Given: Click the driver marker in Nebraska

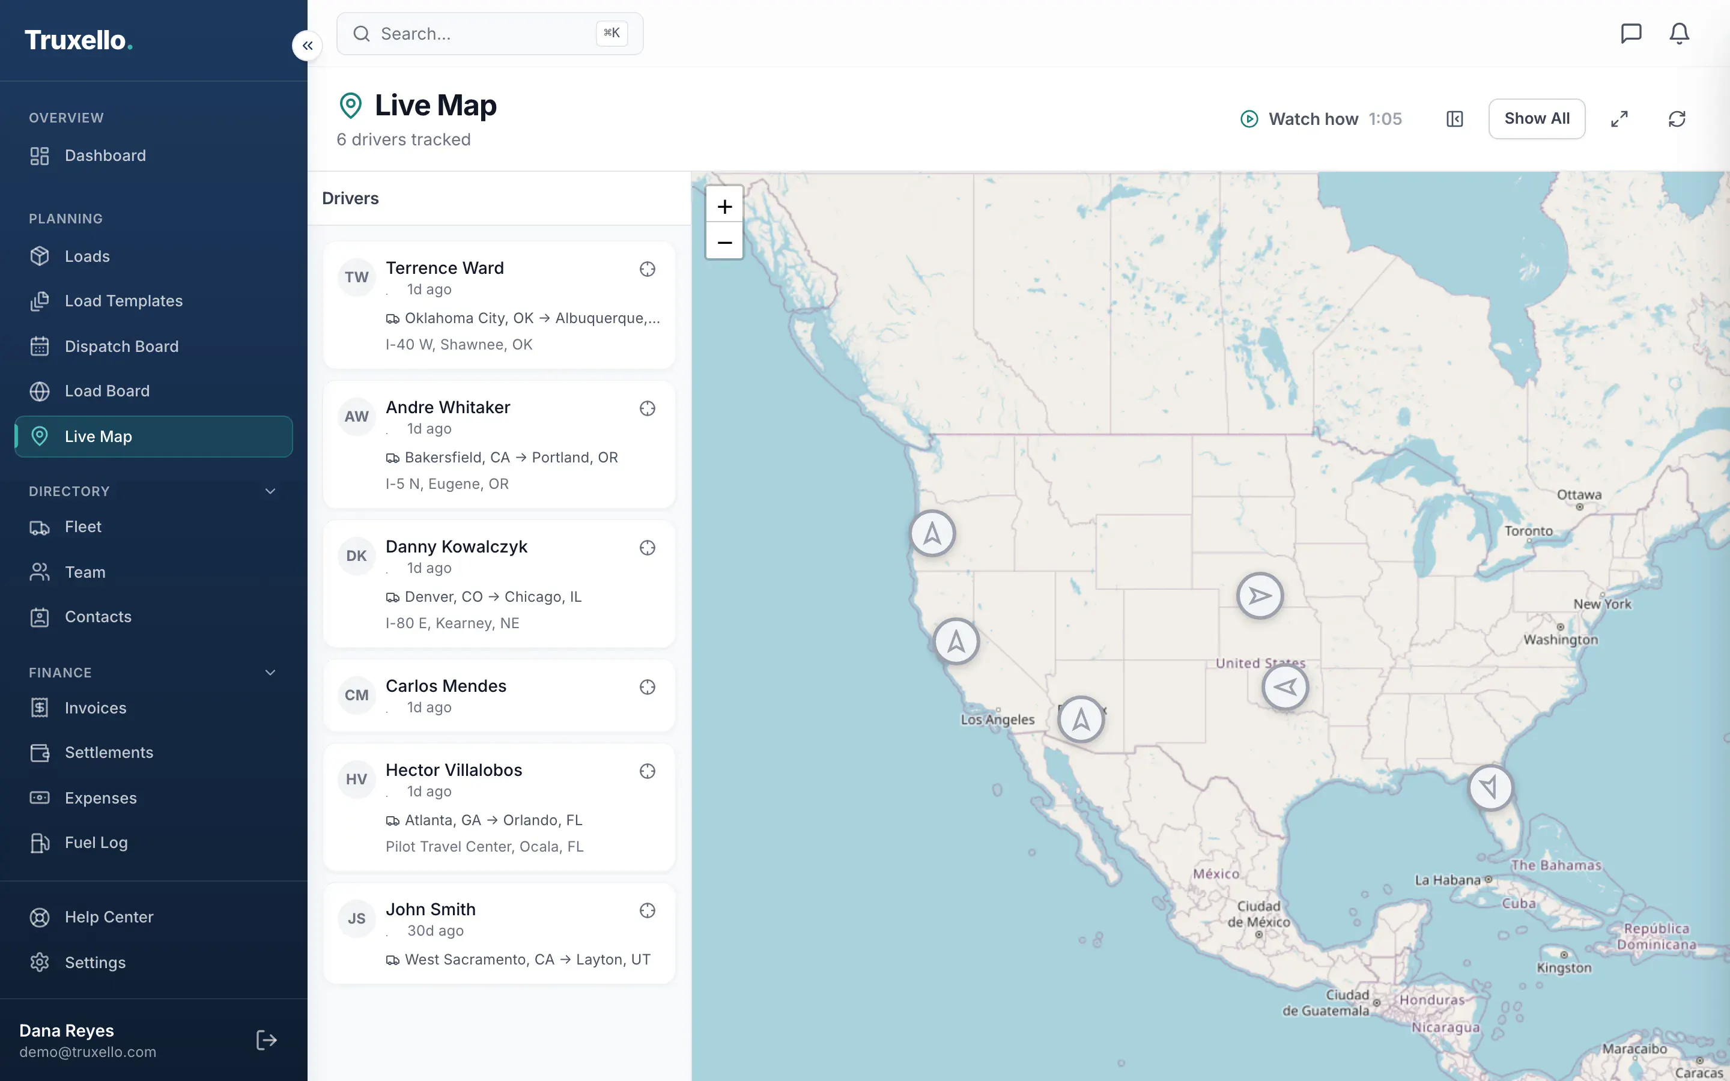Looking at the screenshot, I should coord(1260,596).
